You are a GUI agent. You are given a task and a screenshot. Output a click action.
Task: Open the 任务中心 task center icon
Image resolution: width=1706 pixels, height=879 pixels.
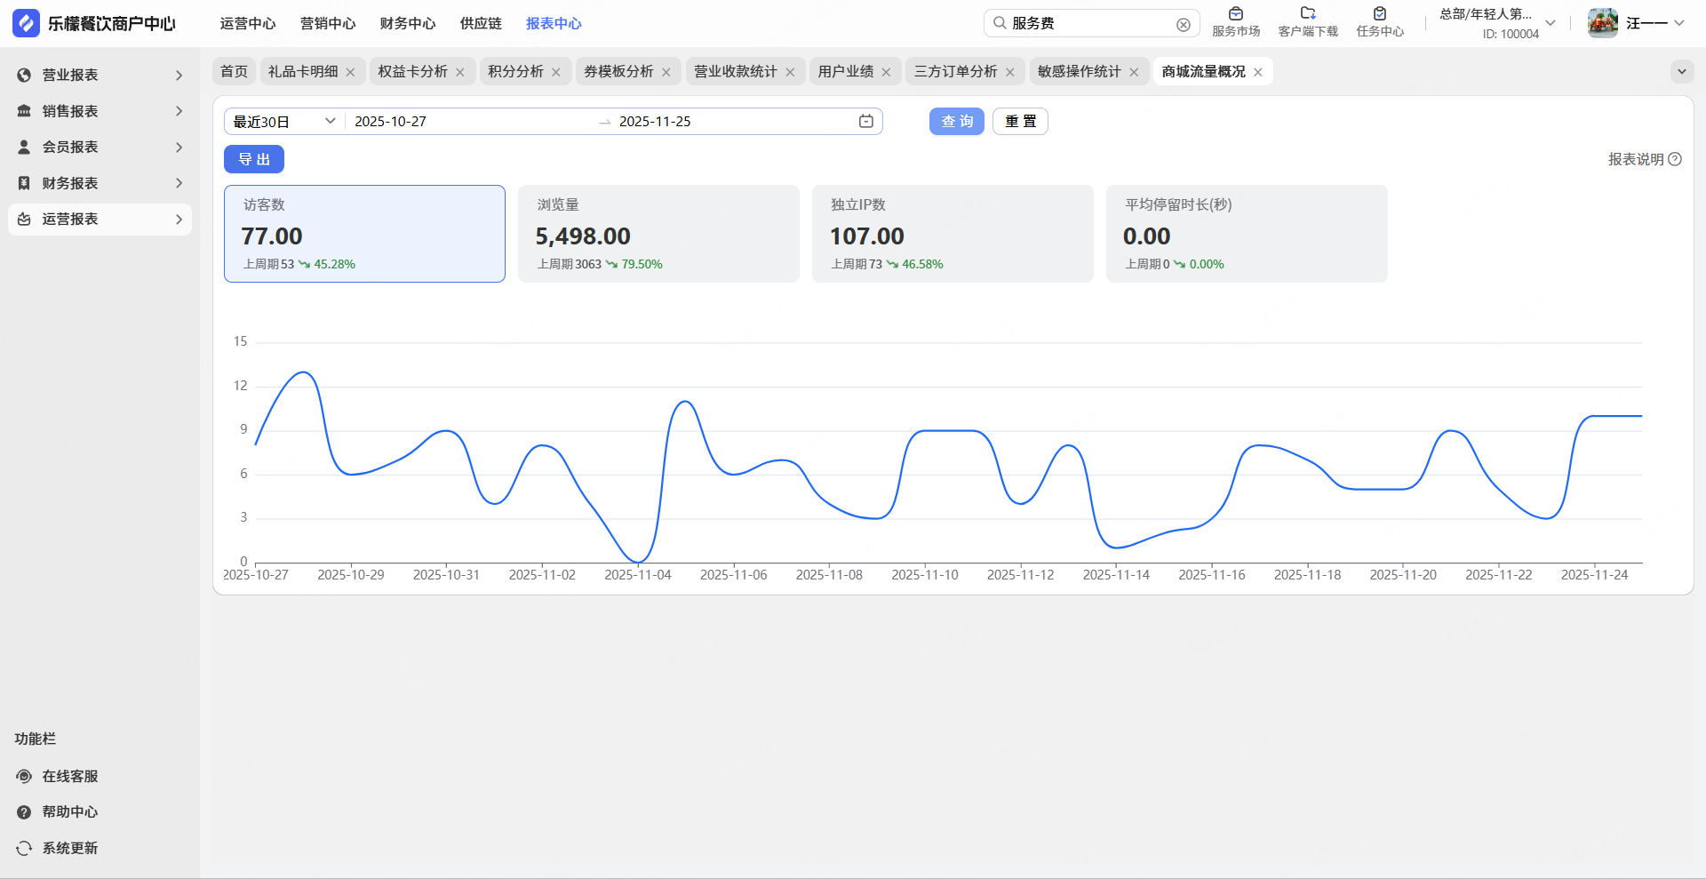pyautogui.click(x=1379, y=14)
